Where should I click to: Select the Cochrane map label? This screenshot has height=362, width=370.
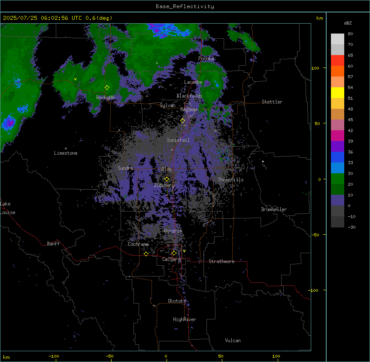pos(138,244)
